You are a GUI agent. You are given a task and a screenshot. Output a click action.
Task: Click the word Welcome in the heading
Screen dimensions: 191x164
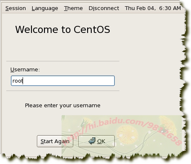[x=36, y=30]
